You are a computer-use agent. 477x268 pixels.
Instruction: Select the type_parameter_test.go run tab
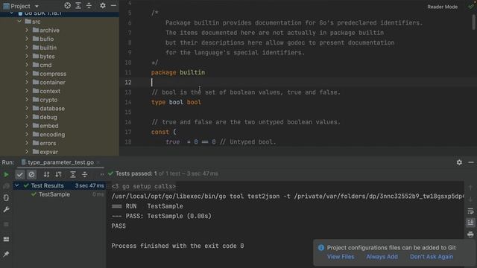(60, 162)
